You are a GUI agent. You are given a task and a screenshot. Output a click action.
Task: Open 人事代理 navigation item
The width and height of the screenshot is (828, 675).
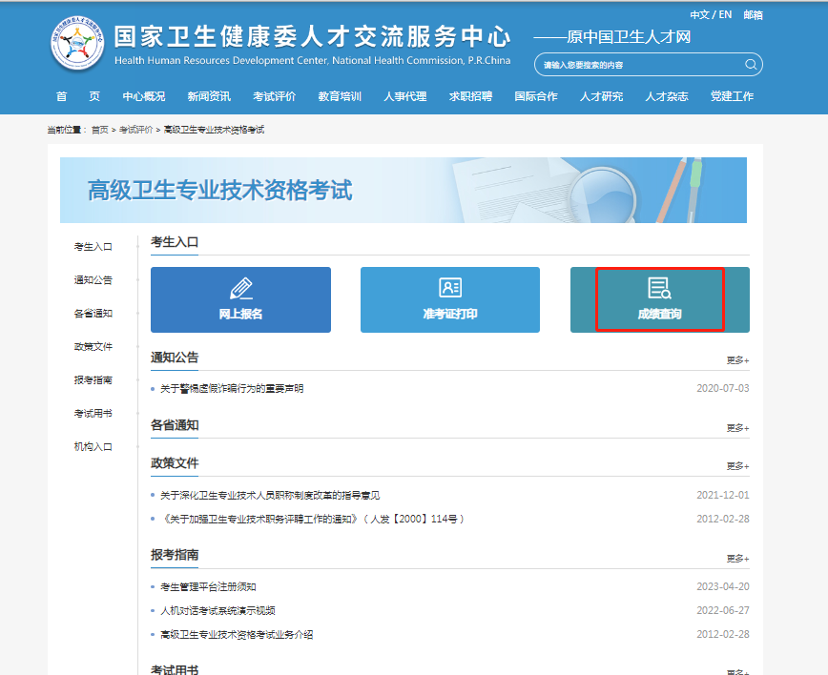(405, 96)
